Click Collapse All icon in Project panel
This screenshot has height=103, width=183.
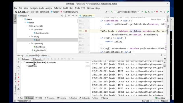pos(69,15)
